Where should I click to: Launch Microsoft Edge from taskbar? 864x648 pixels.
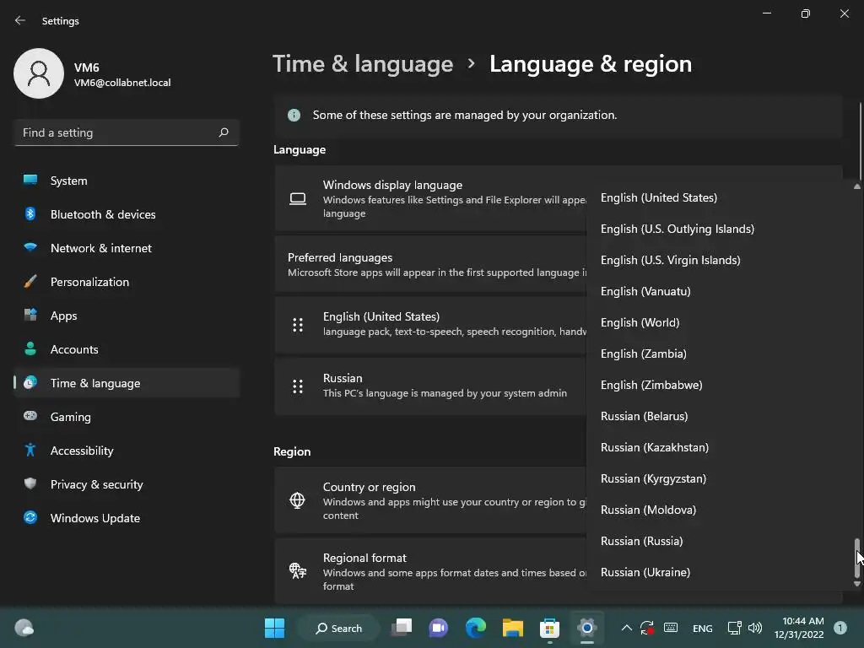[x=476, y=628]
